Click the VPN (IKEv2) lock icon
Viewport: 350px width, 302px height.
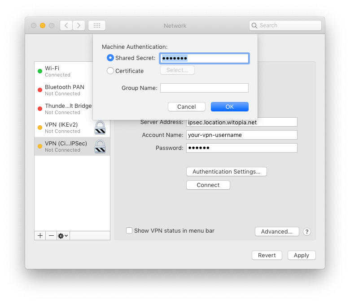tap(100, 128)
